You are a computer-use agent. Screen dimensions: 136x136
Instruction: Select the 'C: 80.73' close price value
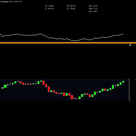tap(49, 9)
